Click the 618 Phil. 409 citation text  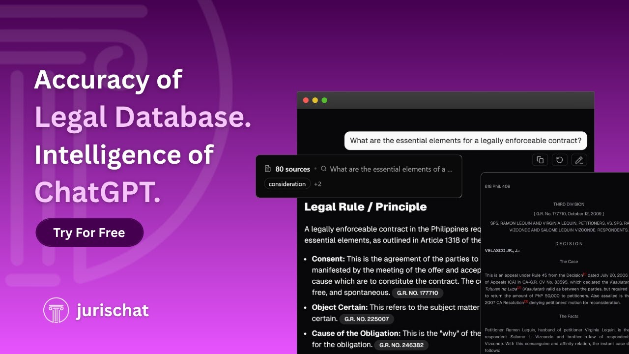click(497, 186)
